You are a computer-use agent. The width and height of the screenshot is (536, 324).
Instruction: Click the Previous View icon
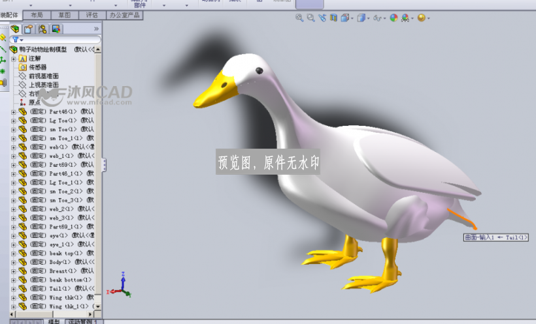[322, 18]
